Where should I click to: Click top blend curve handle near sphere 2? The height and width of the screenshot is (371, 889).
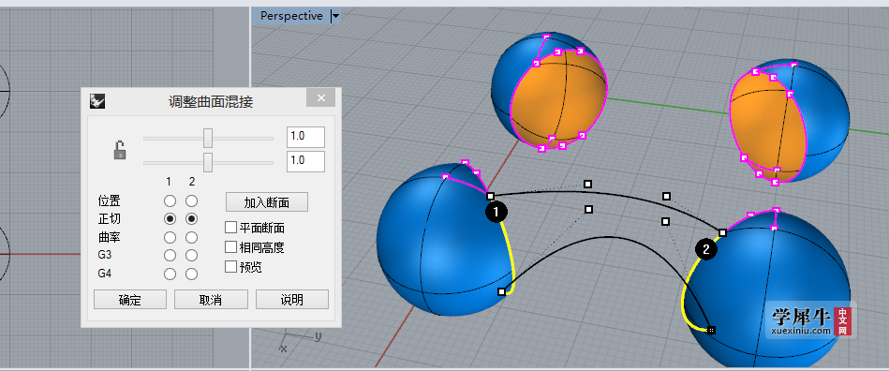click(722, 232)
